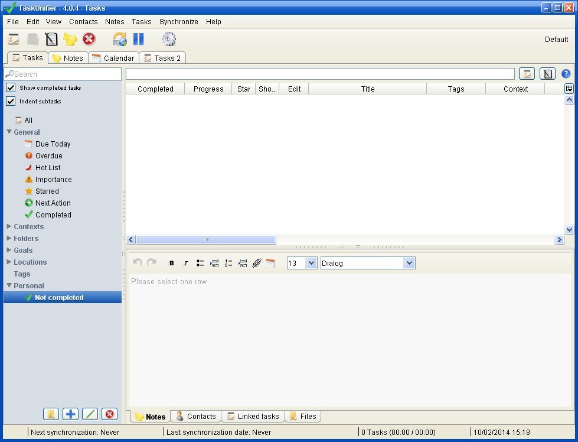578x442 pixels.
Task: Toggle bold formatting in the note editor
Action: click(171, 263)
